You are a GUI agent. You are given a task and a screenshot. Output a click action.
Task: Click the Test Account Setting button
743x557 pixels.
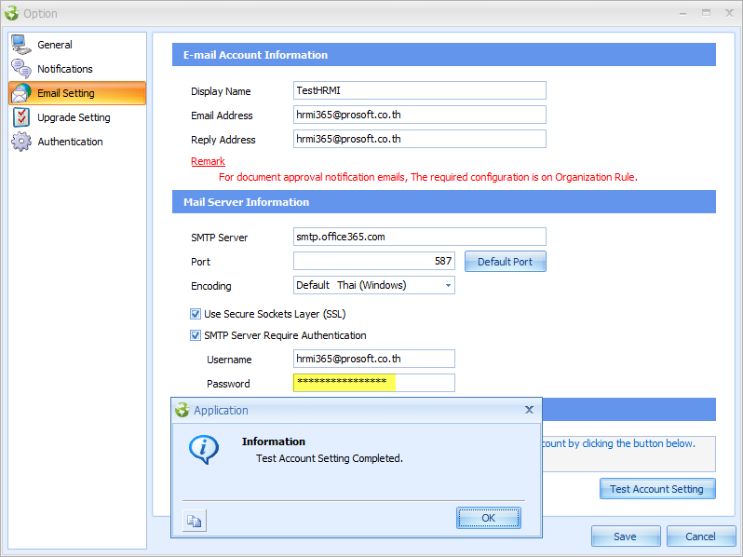click(x=656, y=489)
